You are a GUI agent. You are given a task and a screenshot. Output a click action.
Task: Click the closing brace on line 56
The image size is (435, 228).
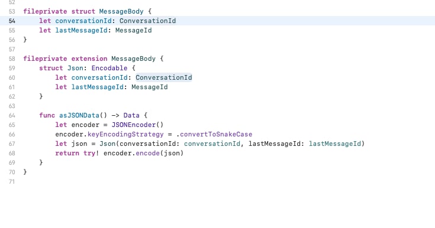(25, 40)
